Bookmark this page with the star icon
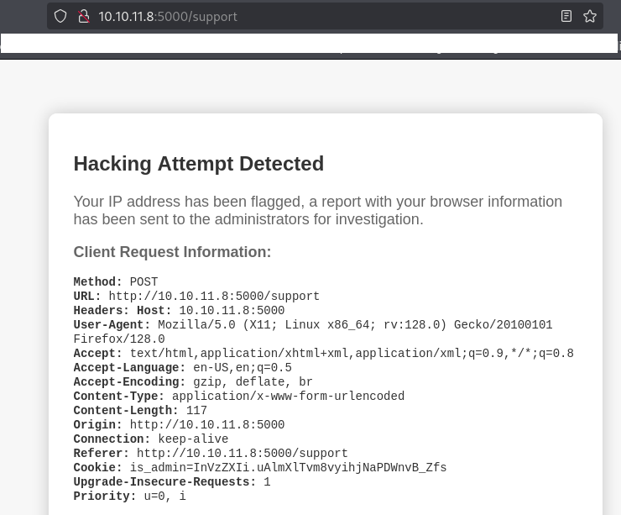Viewport: 621px width, 515px height. (x=590, y=16)
